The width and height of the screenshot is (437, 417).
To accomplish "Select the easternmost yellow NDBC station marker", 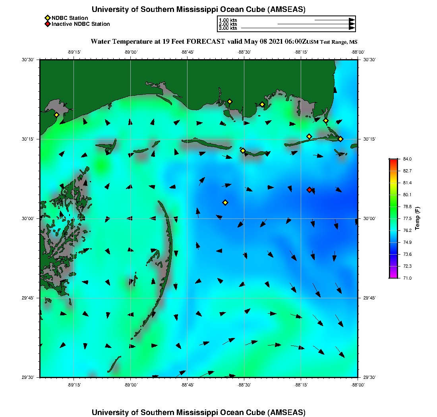I will point(340,139).
